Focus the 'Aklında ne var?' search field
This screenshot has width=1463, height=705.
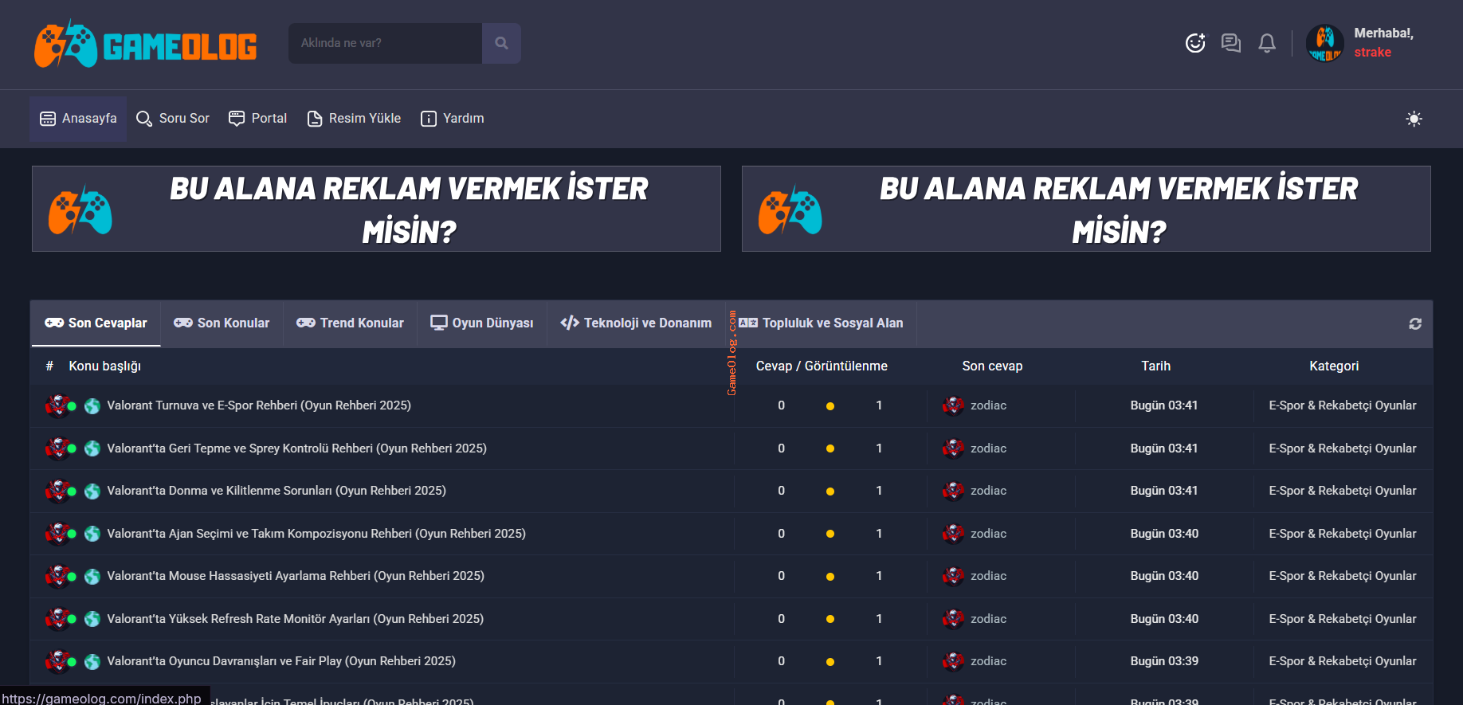point(385,43)
